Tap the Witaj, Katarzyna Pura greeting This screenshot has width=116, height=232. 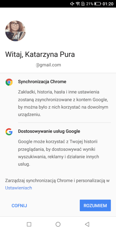tap(40, 55)
